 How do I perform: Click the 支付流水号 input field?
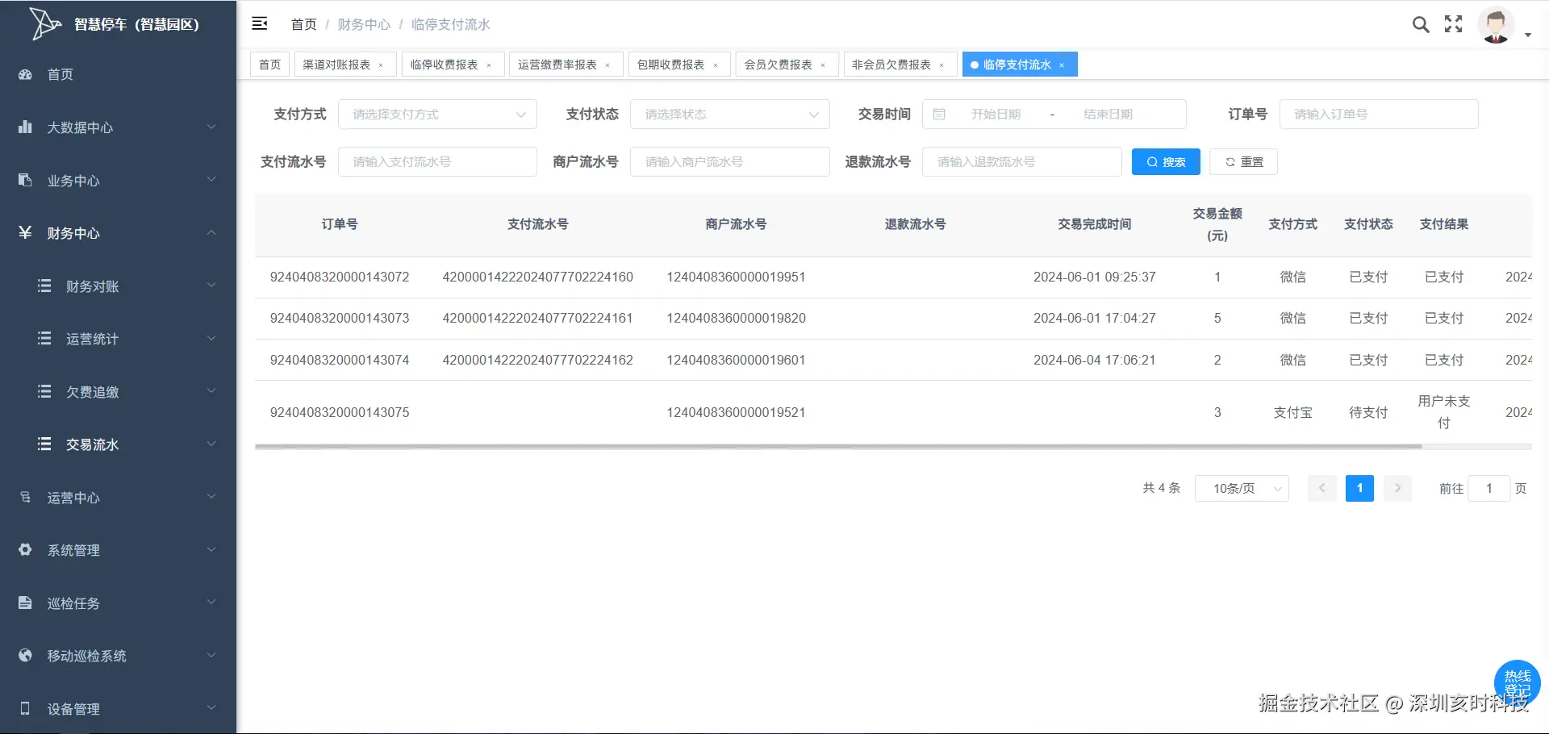pos(437,162)
